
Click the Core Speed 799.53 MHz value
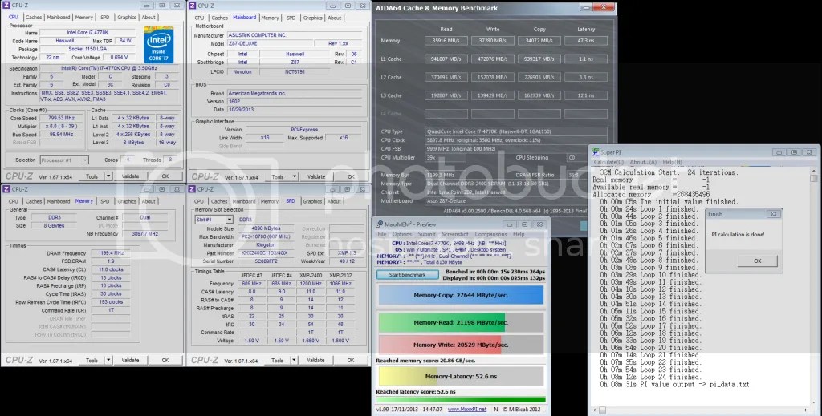[61, 119]
